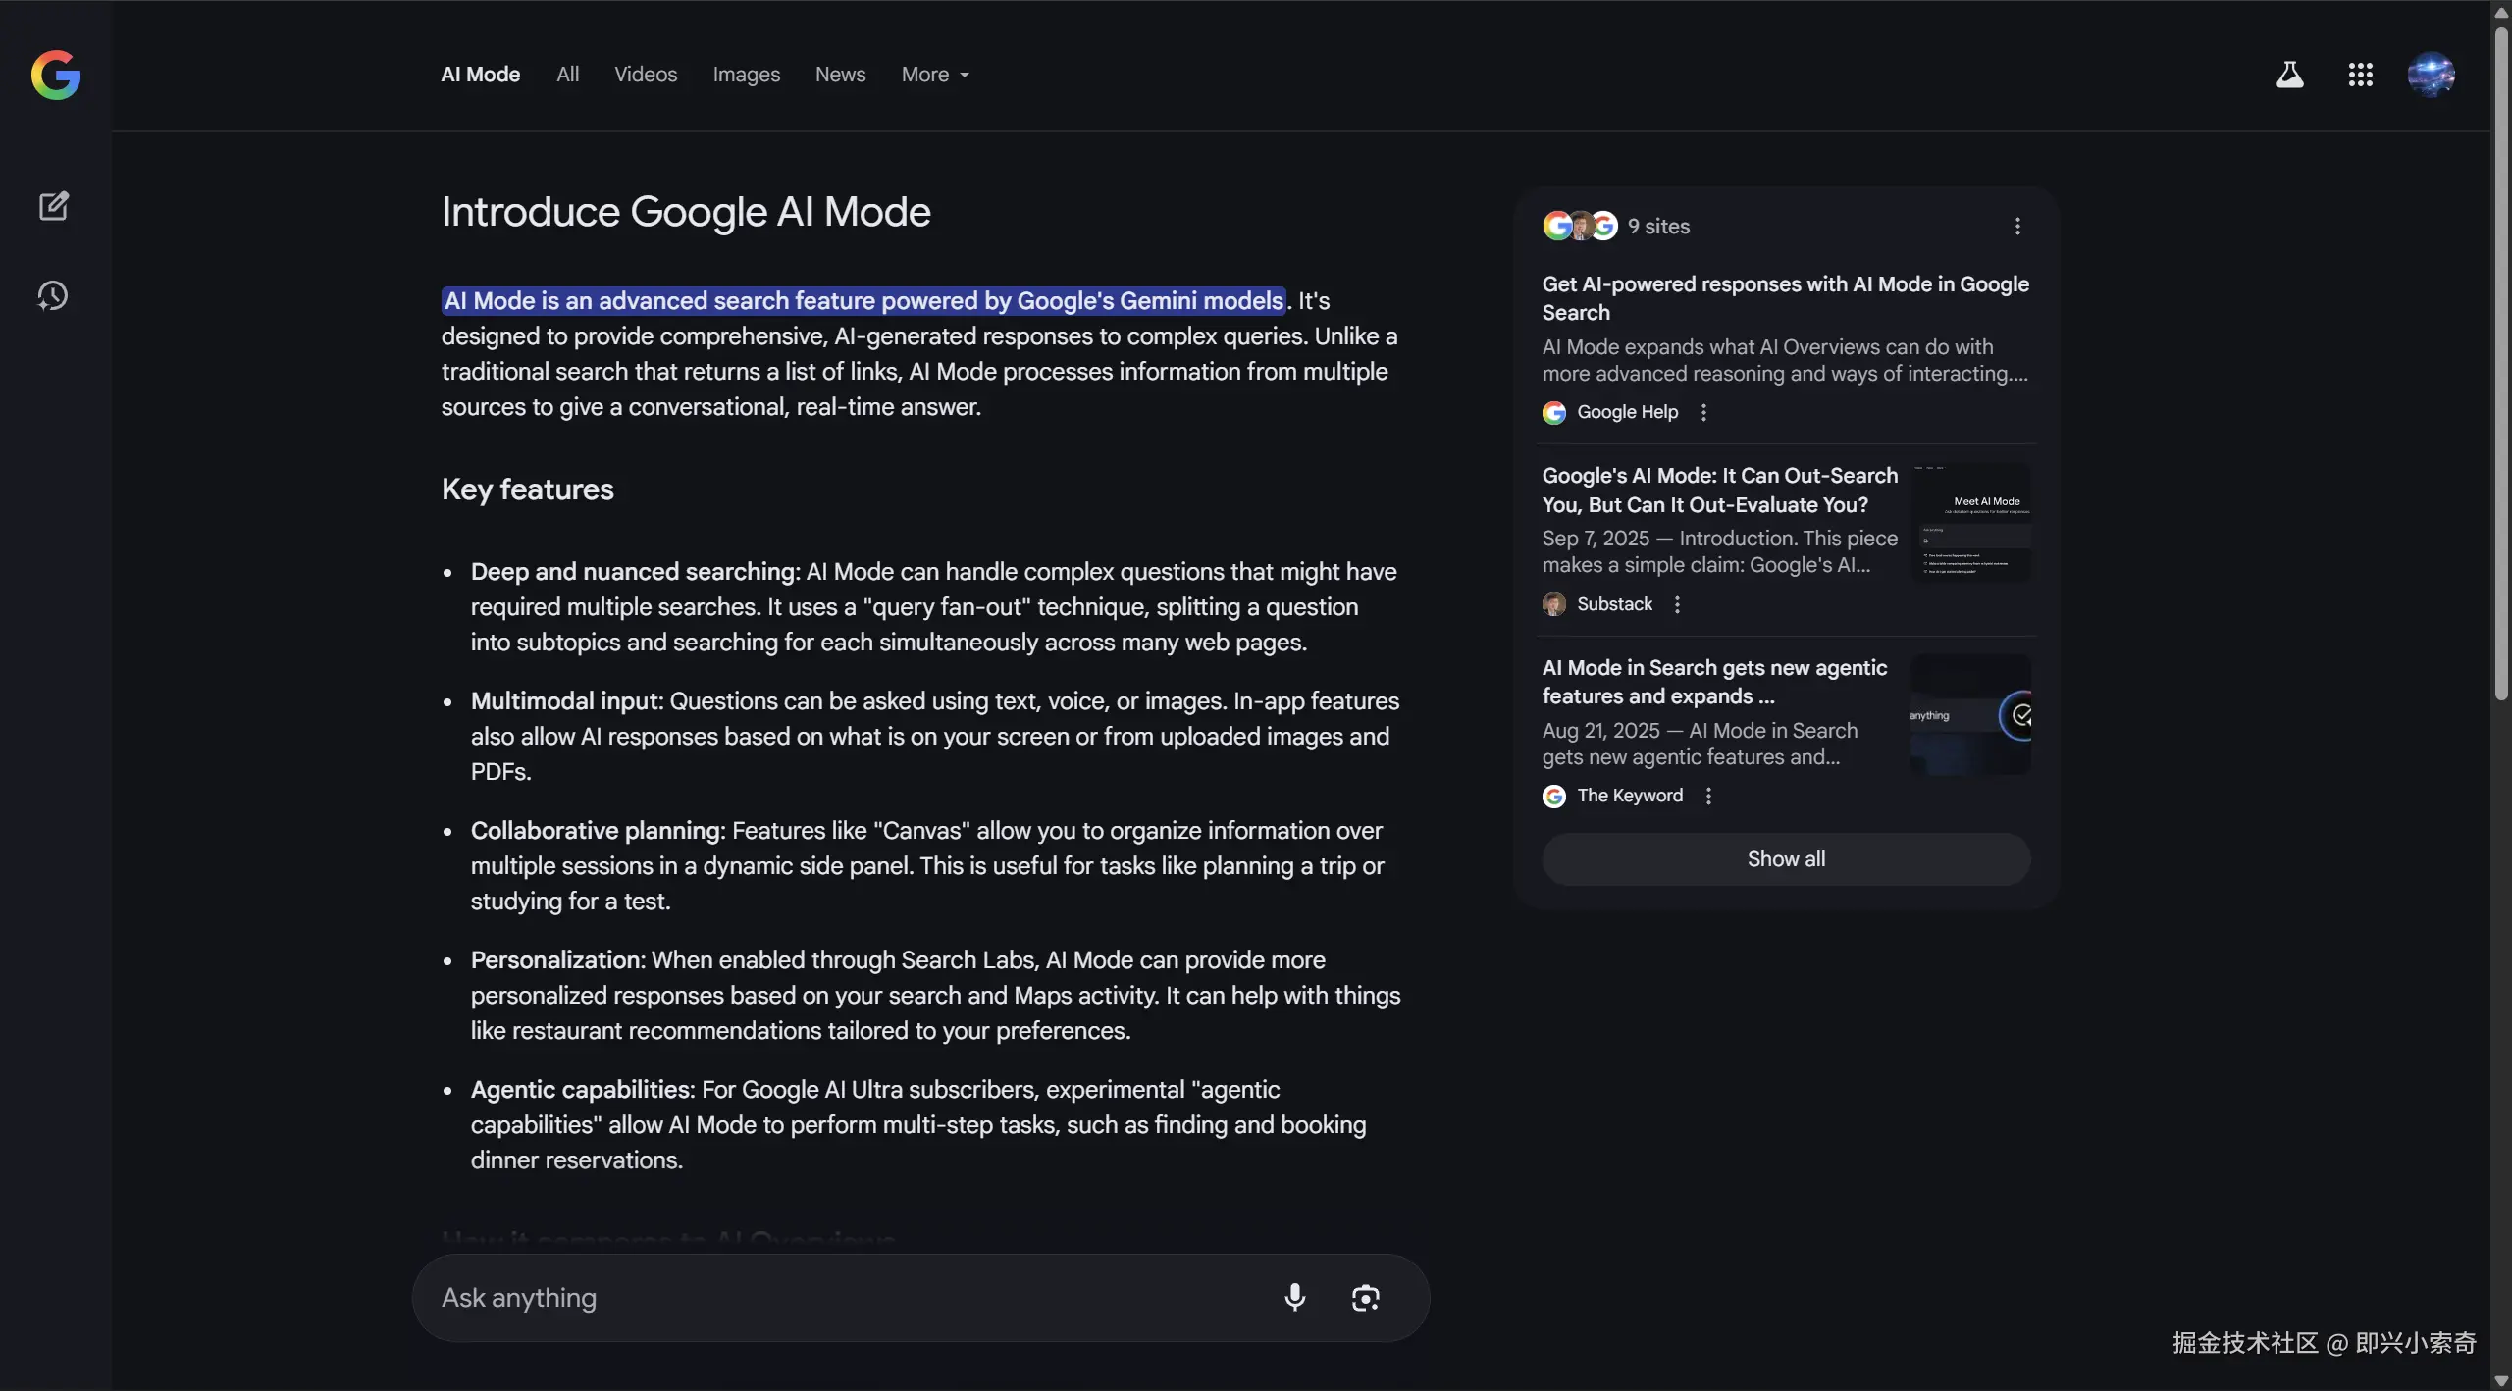This screenshot has width=2512, height=1391.
Task: Switch to the Videos tab
Action: point(645,75)
